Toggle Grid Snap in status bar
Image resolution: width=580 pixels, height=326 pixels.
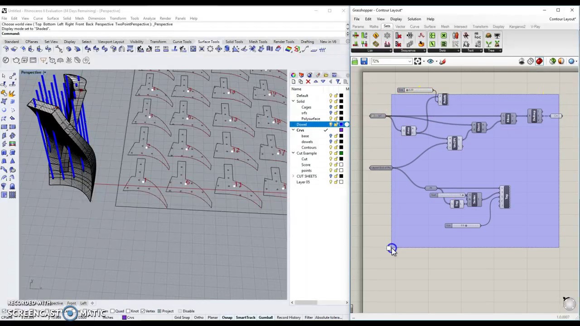[x=182, y=317]
